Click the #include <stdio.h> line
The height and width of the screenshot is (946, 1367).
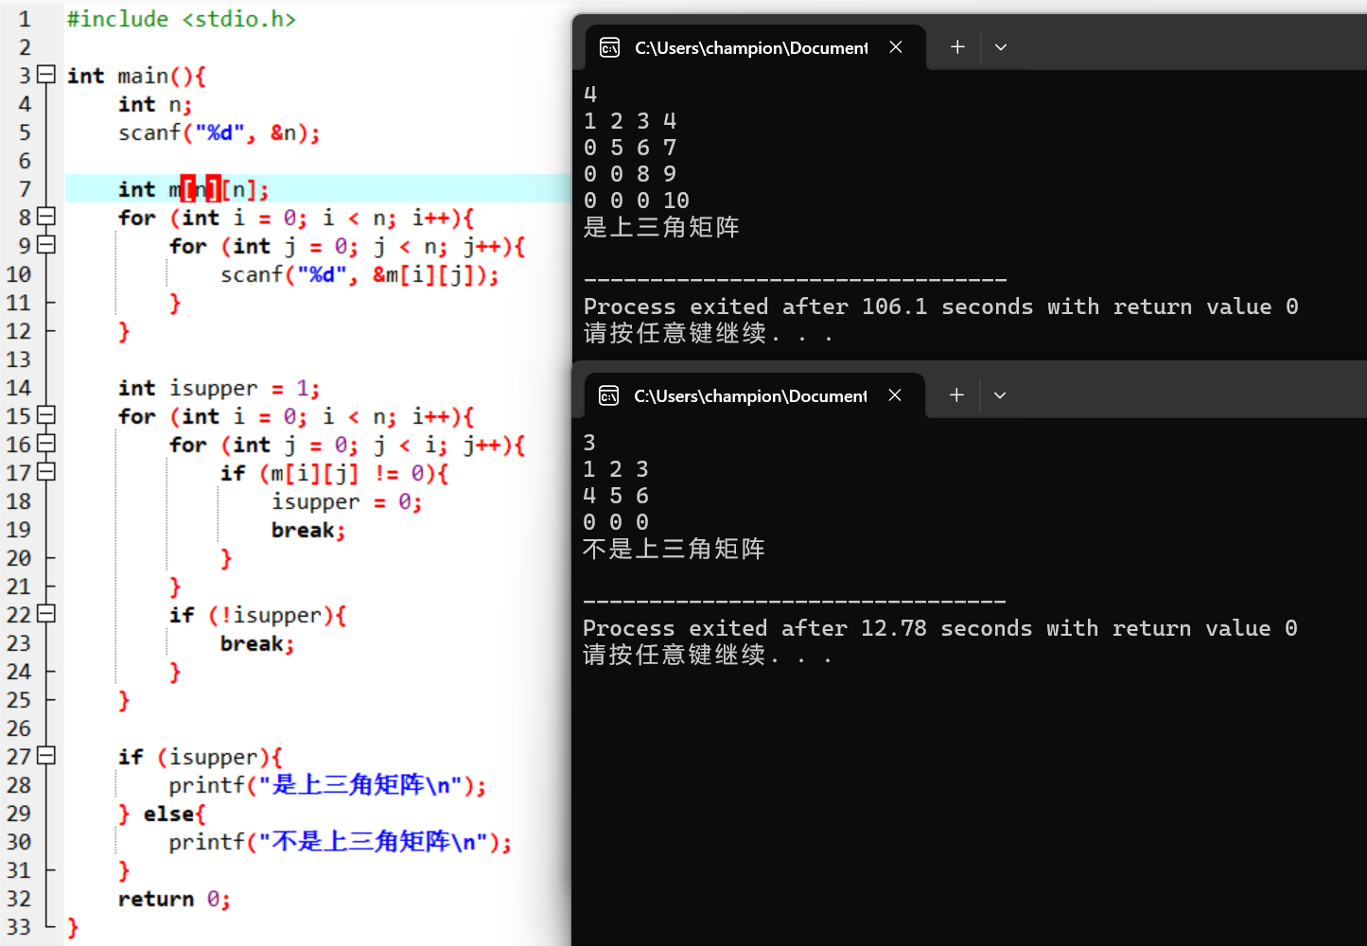[181, 19]
